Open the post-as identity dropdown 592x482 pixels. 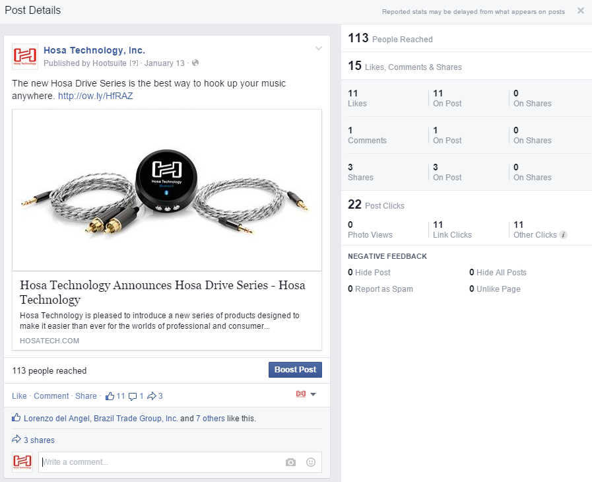coord(306,394)
